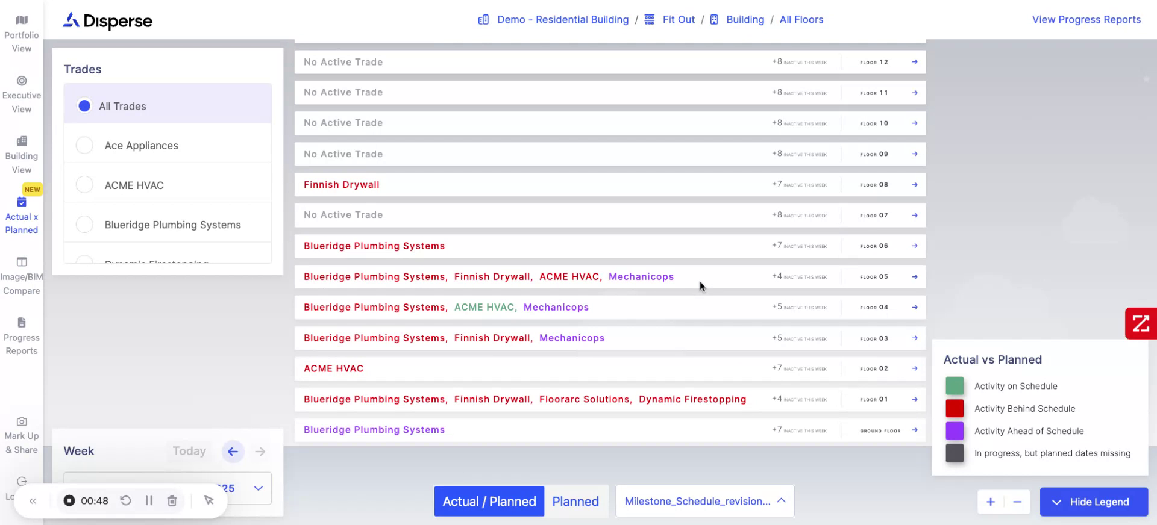Open Floor 07 arrow
The width and height of the screenshot is (1157, 525).
[915, 215]
